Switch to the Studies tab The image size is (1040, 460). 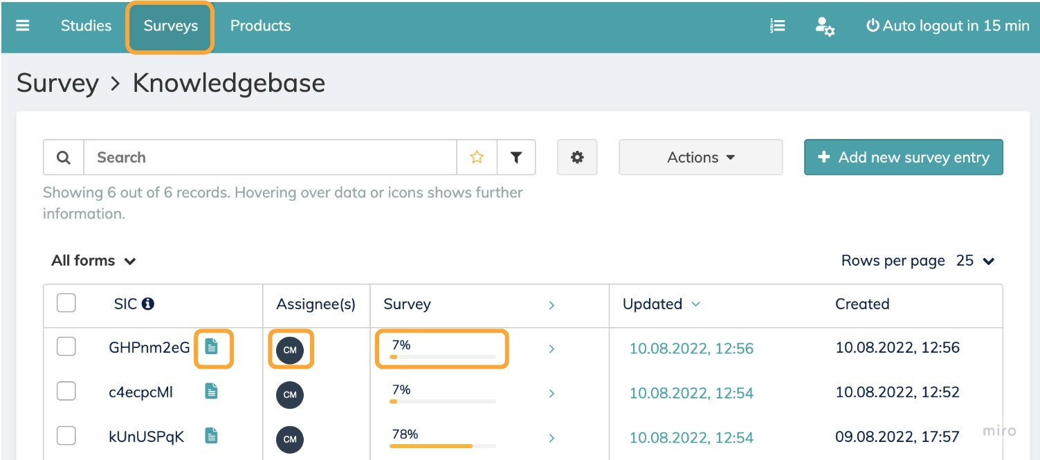86,26
